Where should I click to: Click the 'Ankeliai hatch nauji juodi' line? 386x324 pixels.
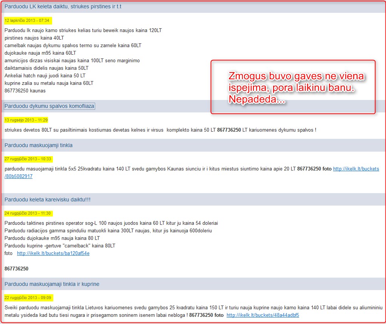pos(45,76)
